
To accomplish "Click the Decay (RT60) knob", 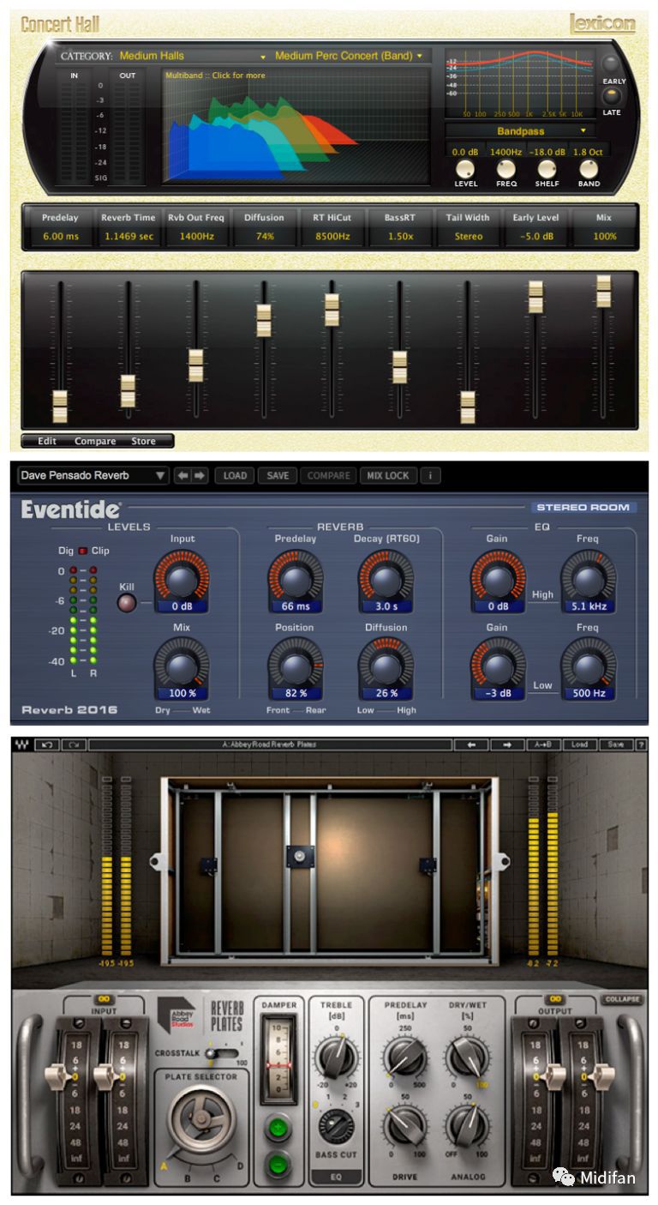I will tap(386, 580).
